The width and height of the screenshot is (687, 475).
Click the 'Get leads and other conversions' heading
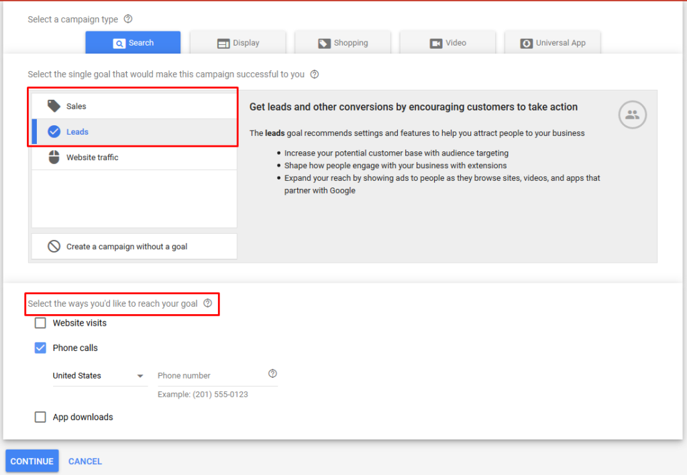(413, 107)
